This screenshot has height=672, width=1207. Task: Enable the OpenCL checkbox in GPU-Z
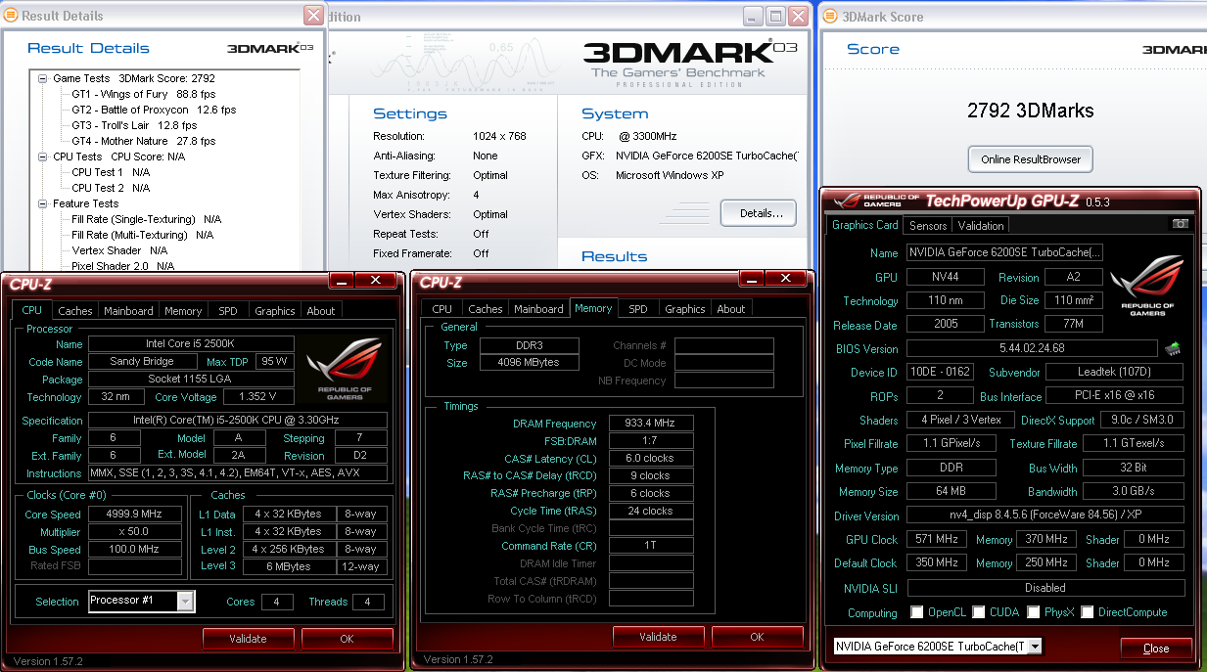coord(916,612)
